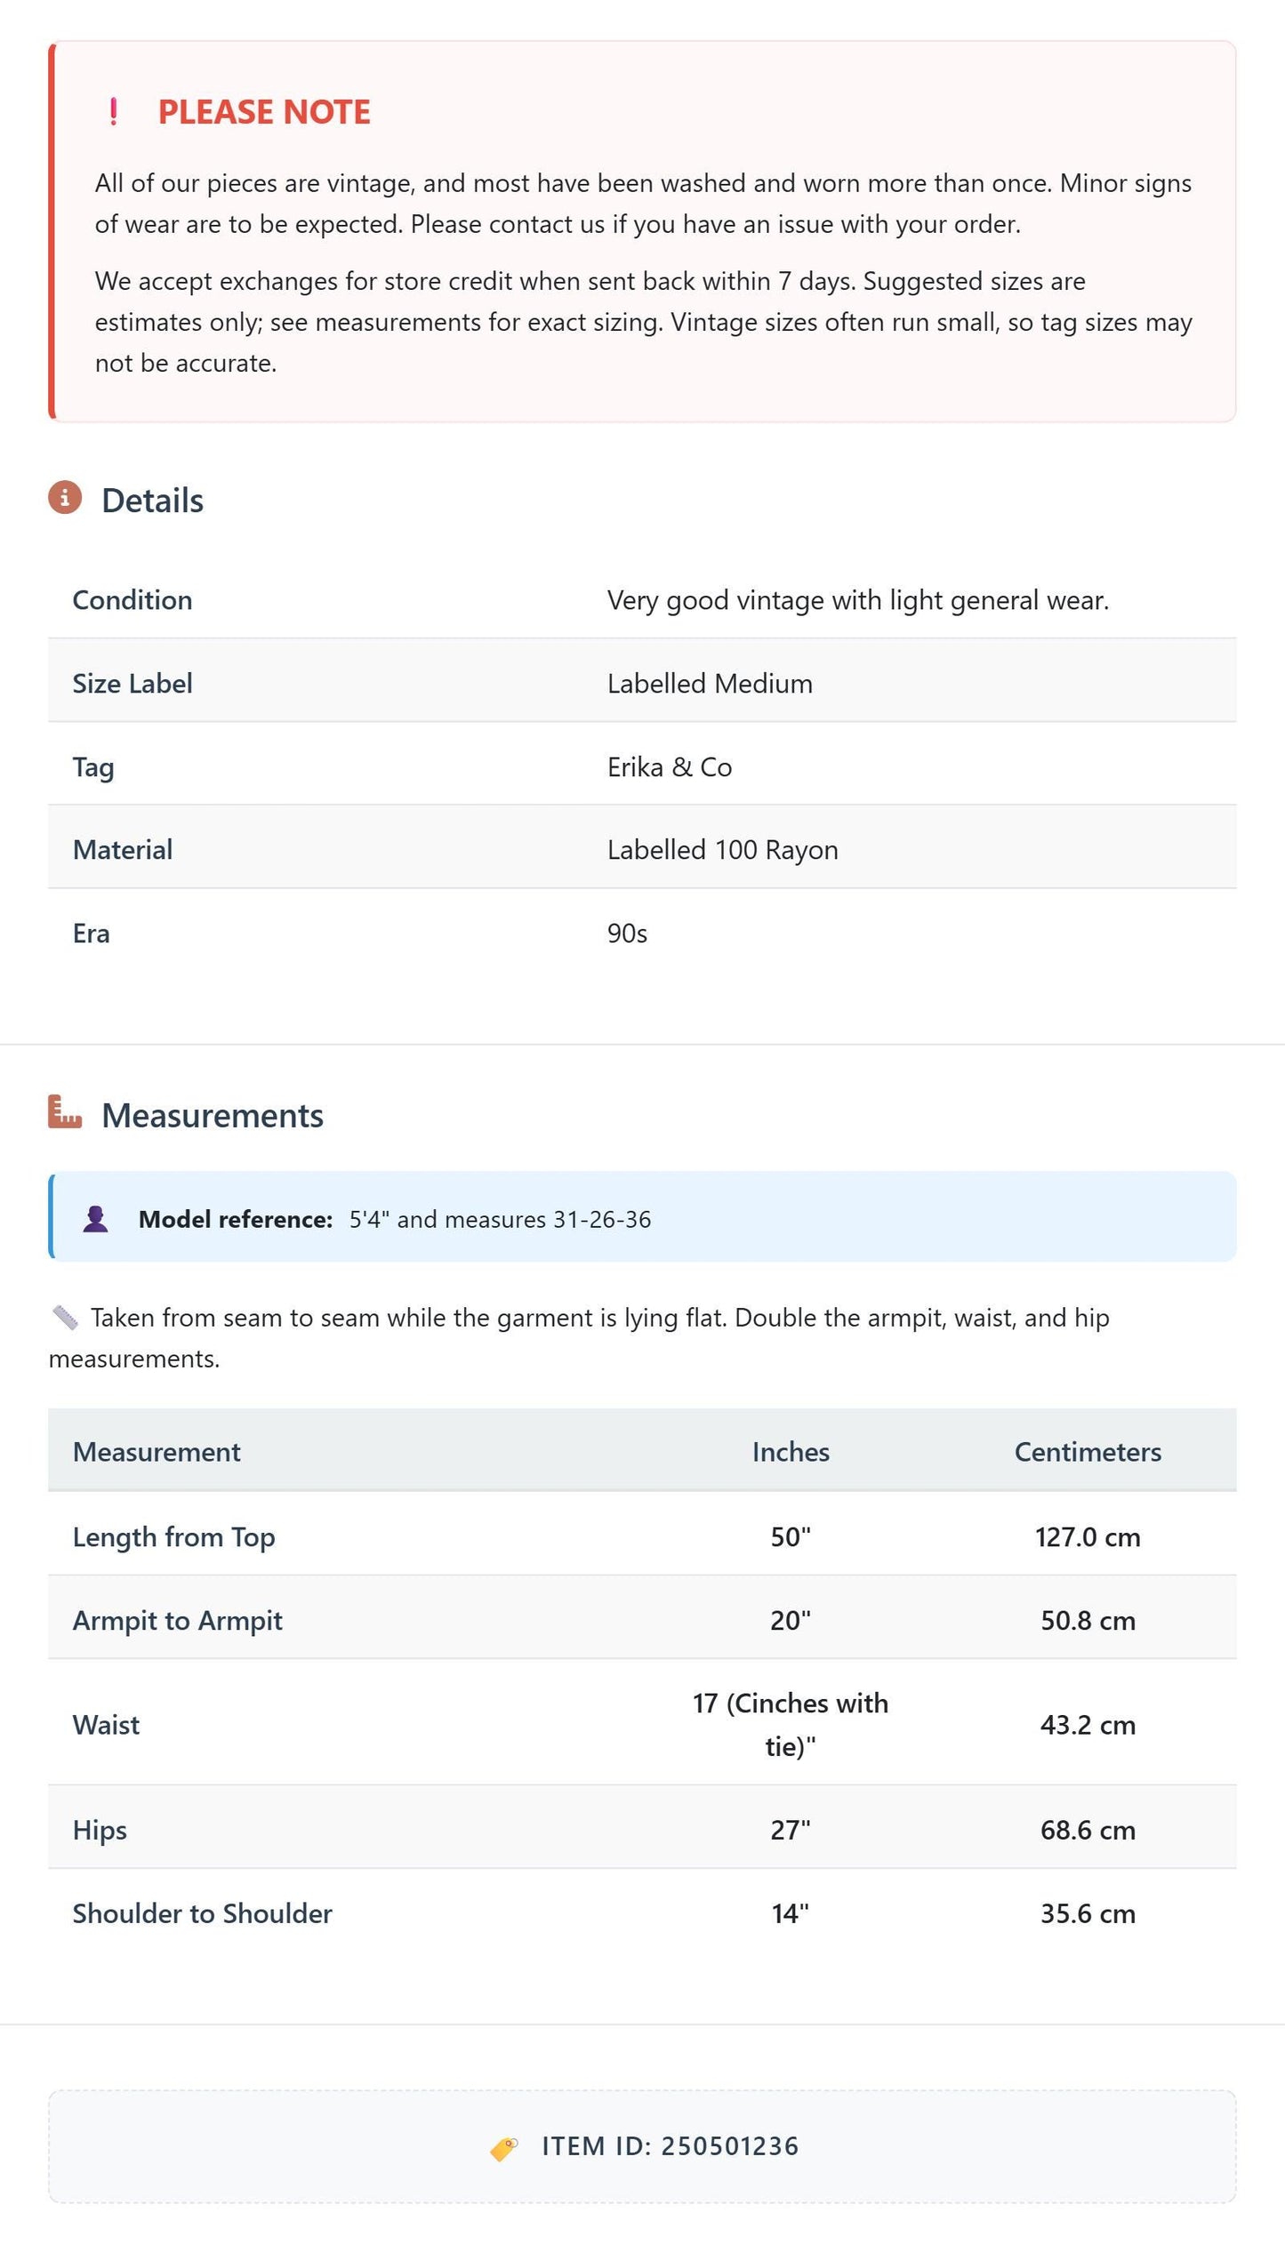The image size is (1285, 2245).
Task: Click the Measurement column header
Action: tap(157, 1452)
